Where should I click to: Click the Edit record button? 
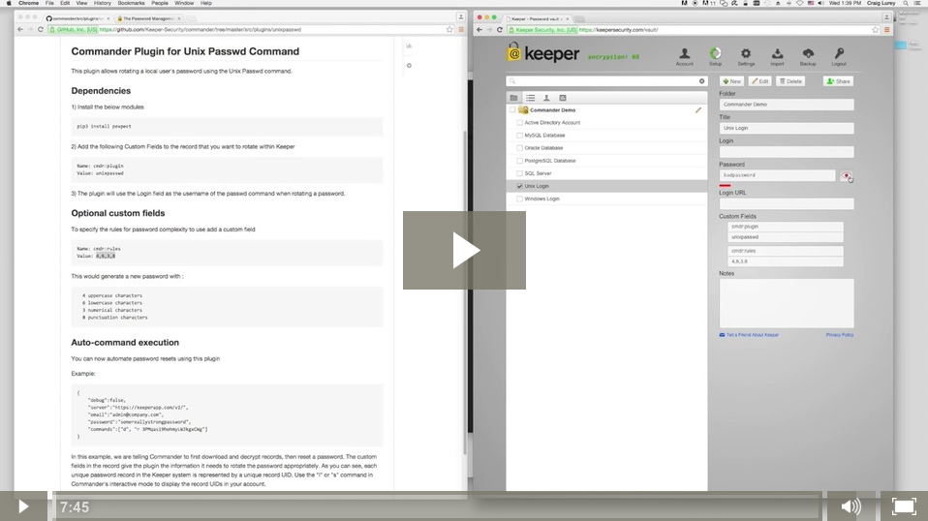[x=759, y=81]
